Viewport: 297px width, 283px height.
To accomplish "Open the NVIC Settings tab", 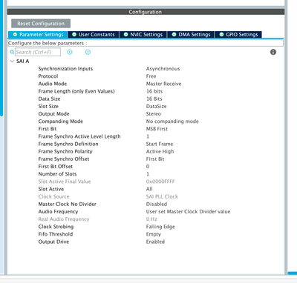I will point(143,35).
